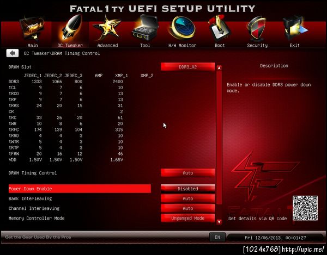This screenshot has width=327, height=255.
Task: Select the DRAM Timing Control setting label
Action: coord(33,173)
